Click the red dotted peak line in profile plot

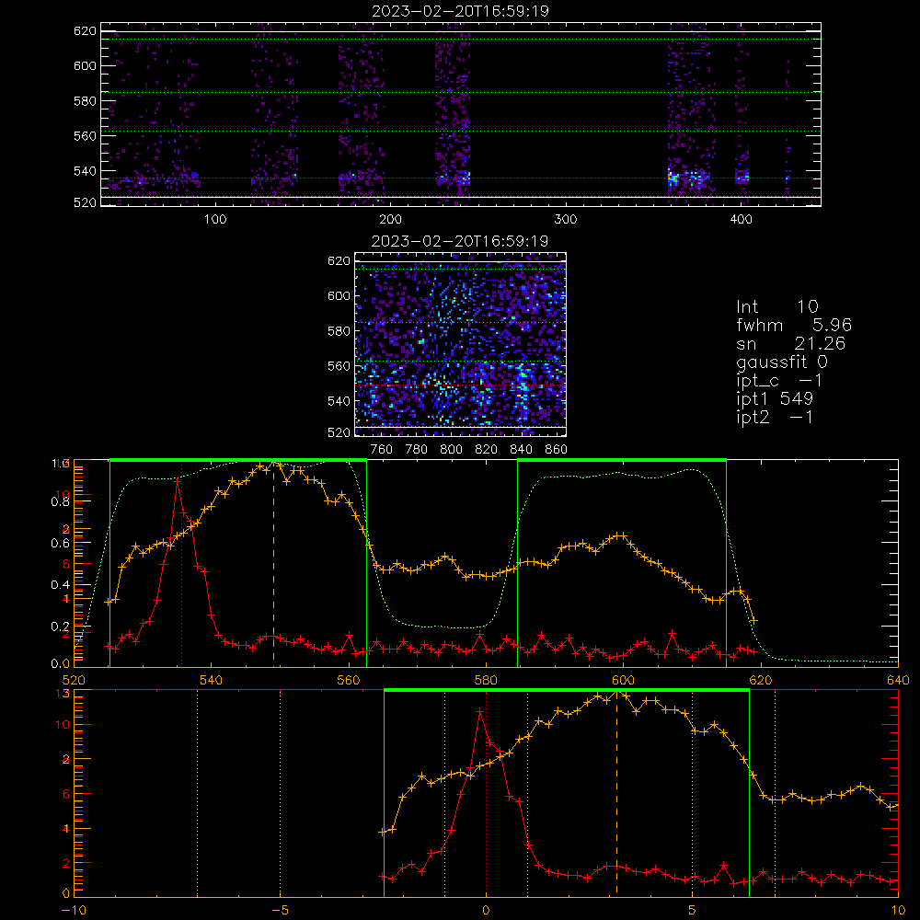tap(182, 563)
